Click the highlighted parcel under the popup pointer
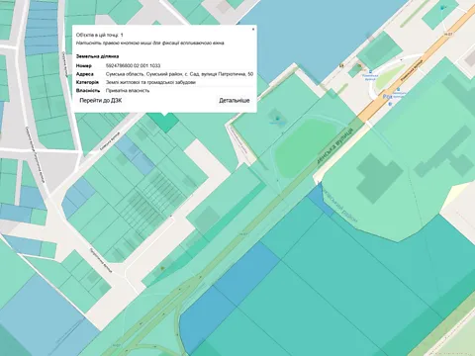The height and width of the screenshot is (356, 475). tap(163, 123)
